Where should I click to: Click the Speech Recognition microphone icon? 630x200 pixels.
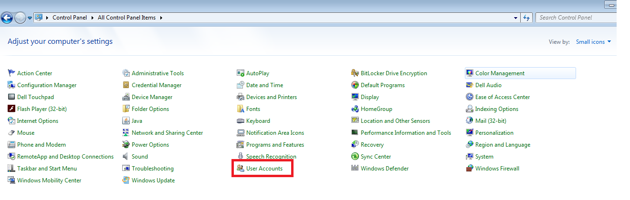click(241, 156)
